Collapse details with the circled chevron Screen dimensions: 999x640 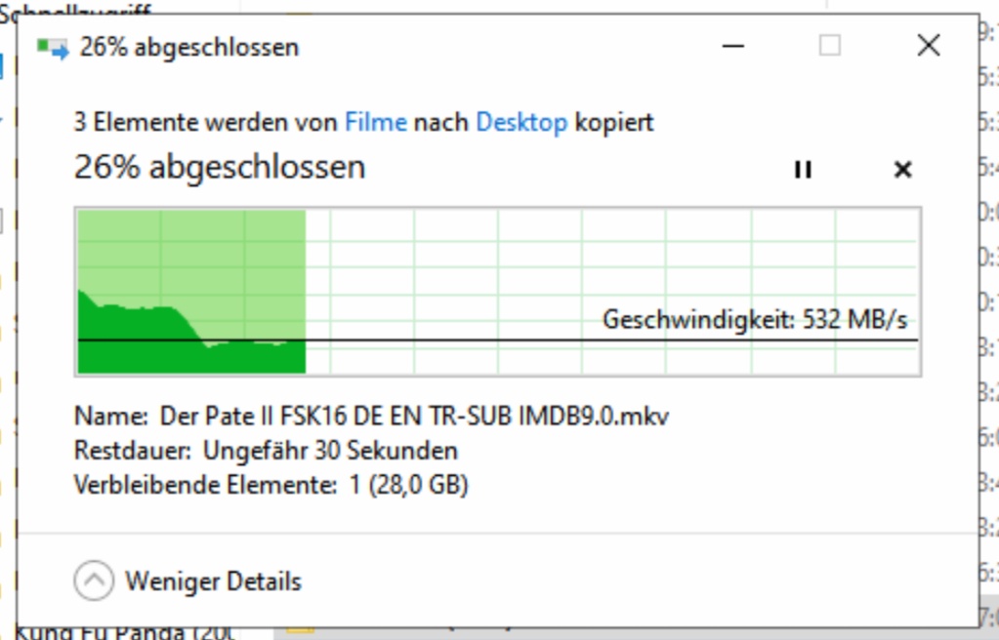[94, 580]
